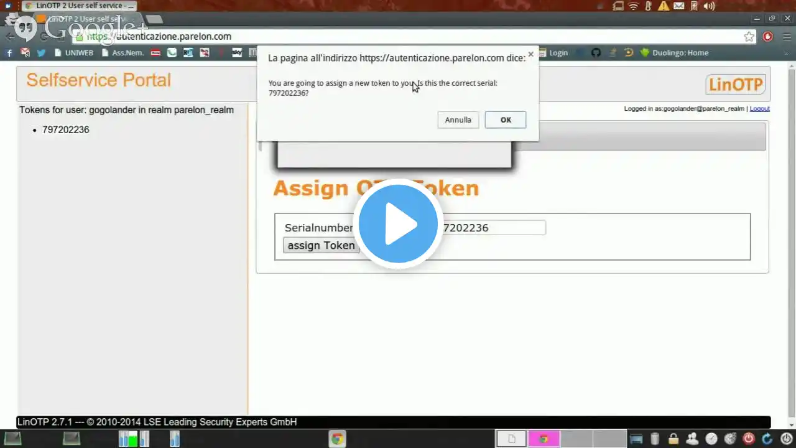The image size is (796, 448).
Task: Open the GitHub bookmark
Action: point(596,53)
